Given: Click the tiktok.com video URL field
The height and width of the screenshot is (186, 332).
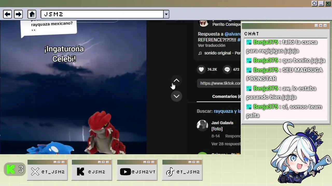Looking at the screenshot, I should click(219, 83).
